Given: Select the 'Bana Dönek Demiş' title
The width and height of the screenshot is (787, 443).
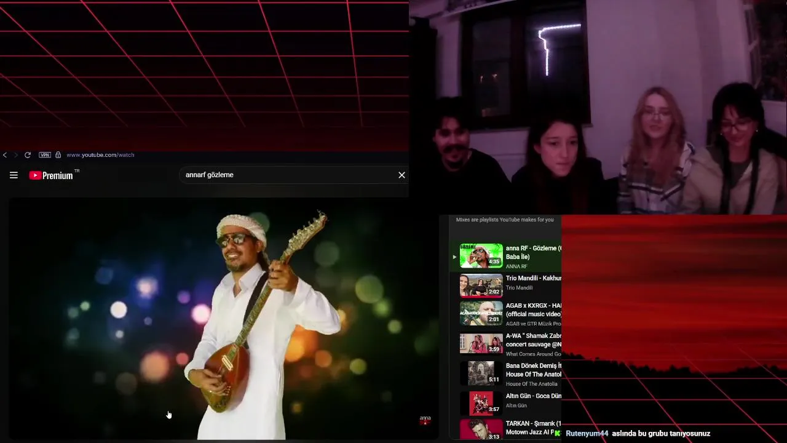Looking at the screenshot, I should coord(533,370).
